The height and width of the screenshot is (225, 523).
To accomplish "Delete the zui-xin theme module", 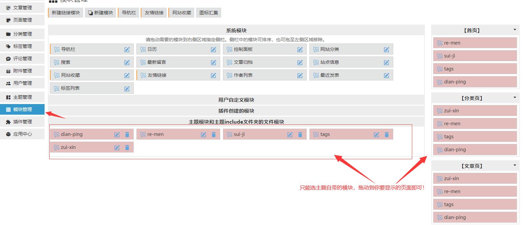I will 127,148.
